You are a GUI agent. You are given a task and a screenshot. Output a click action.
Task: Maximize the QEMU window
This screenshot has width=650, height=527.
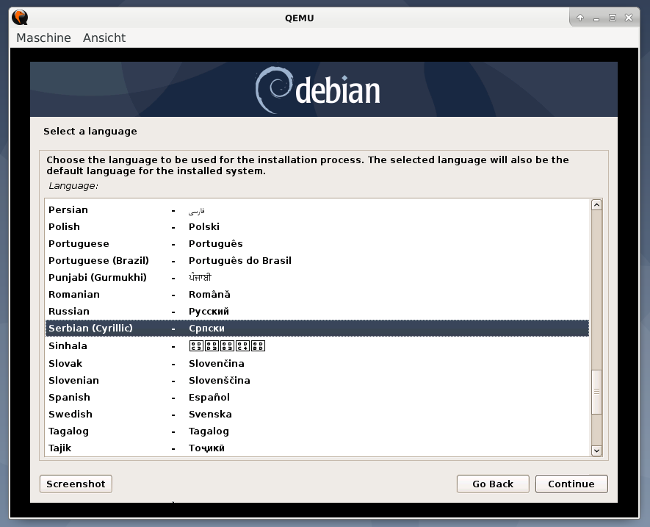[613, 18]
